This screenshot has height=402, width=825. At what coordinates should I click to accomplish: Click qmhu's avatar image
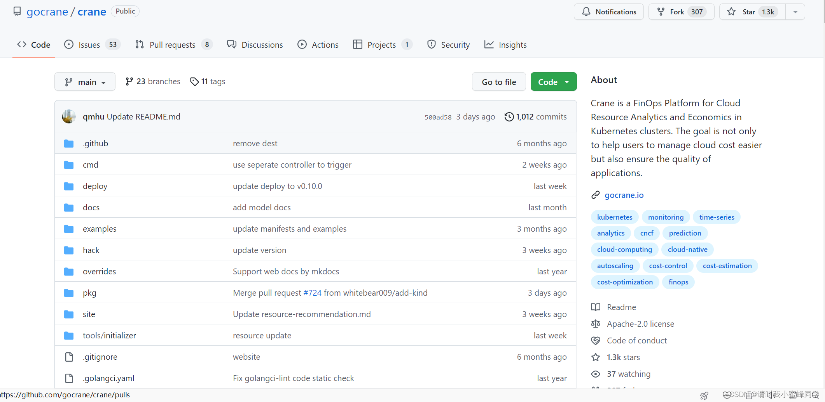(69, 116)
